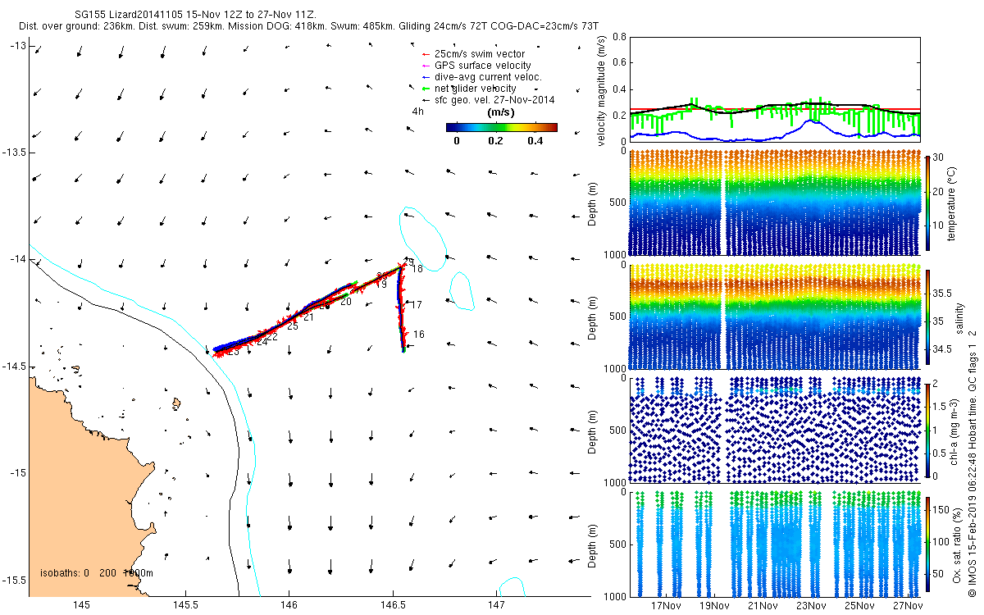Click the velocity magnitude y-axis label
Screen dimensions: 984x615
click(x=602, y=90)
